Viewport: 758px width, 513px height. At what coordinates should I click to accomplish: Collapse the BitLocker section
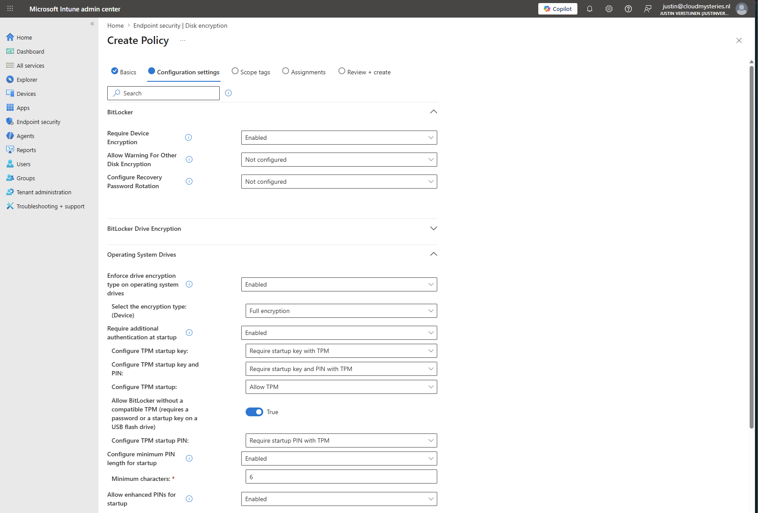[x=434, y=112]
